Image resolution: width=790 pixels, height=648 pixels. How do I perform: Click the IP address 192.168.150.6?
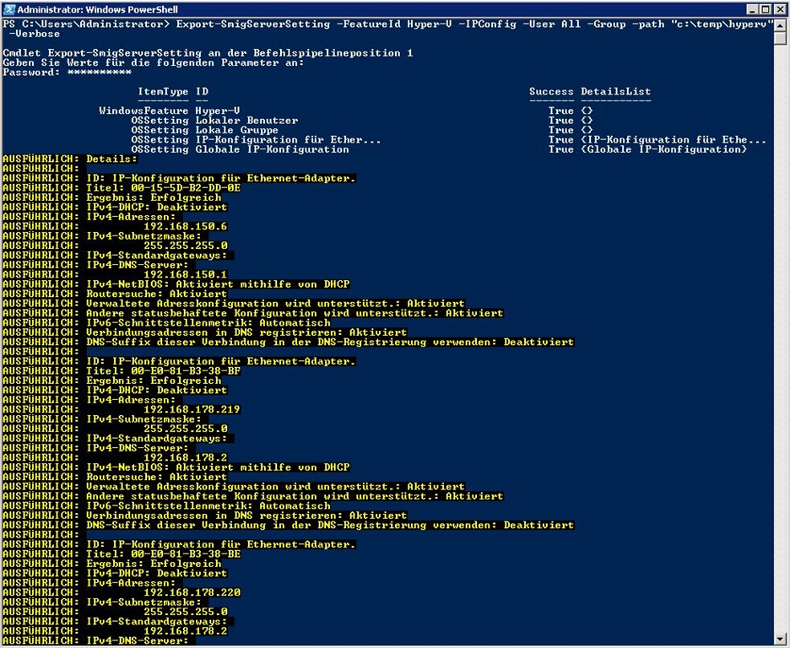click(x=186, y=226)
